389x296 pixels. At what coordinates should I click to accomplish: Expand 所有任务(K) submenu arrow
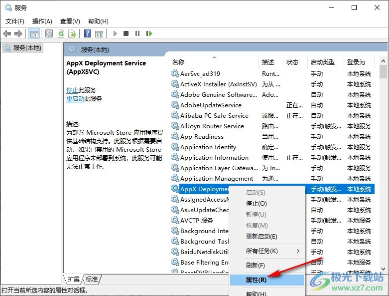tap(298, 251)
